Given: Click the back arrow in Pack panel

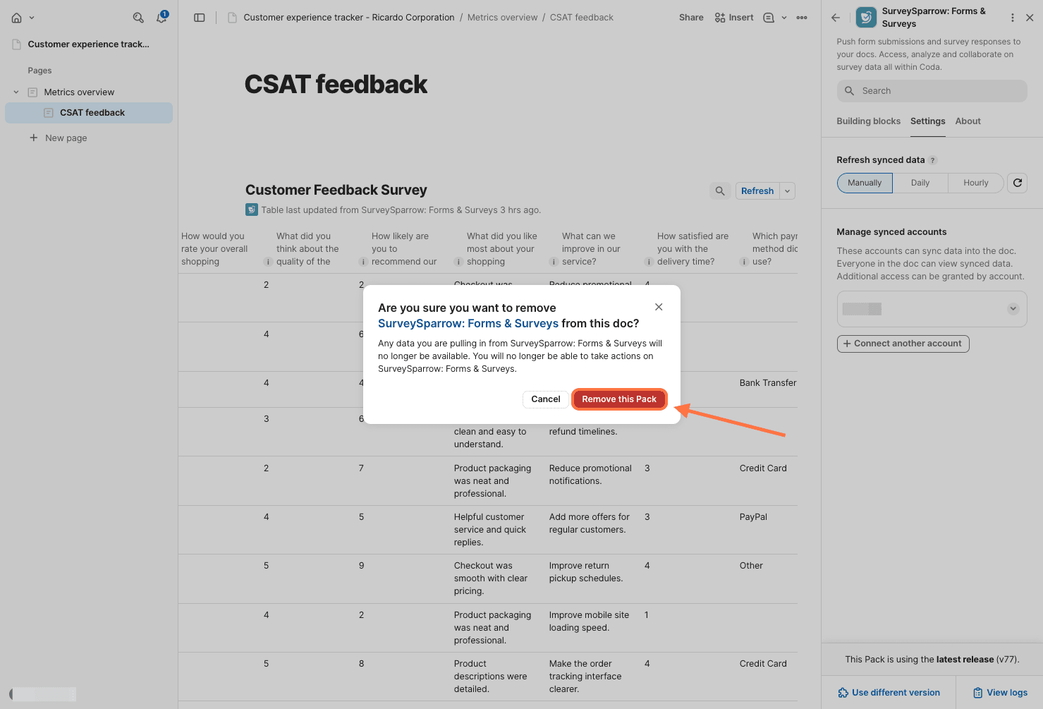Looking at the screenshot, I should tap(836, 18).
